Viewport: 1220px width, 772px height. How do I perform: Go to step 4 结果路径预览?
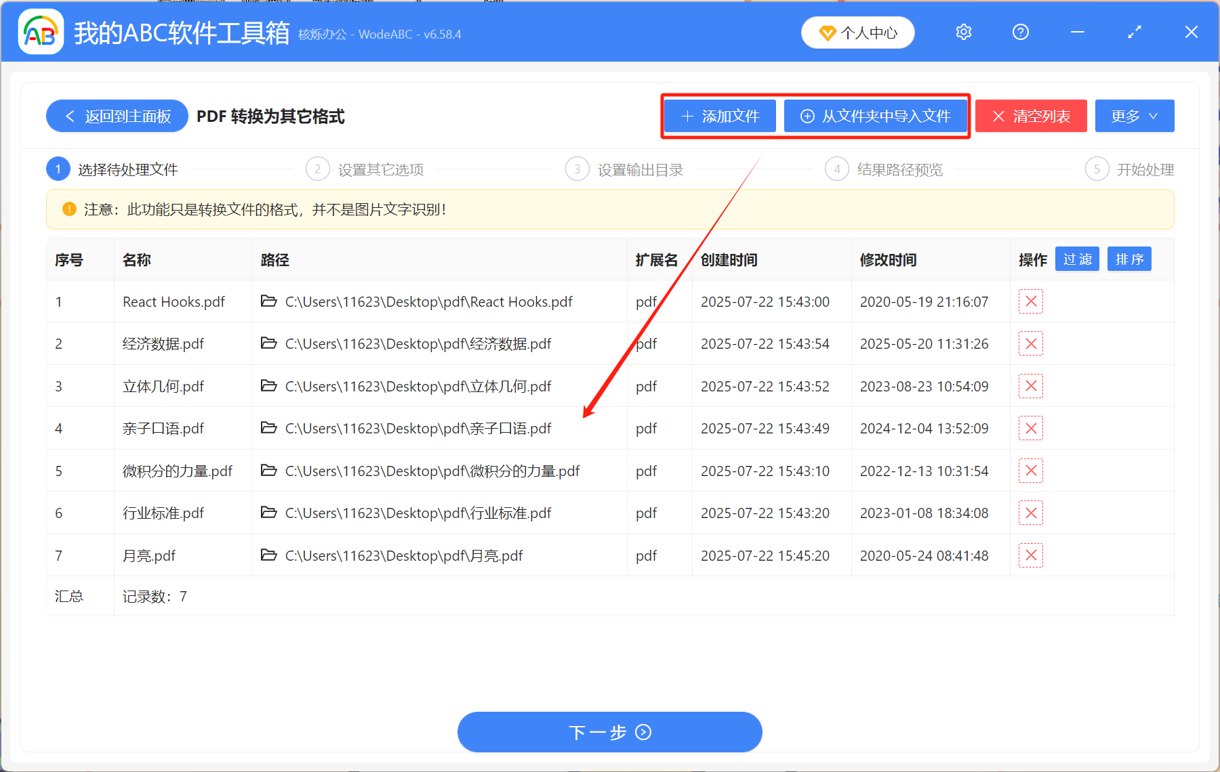pyautogui.click(x=884, y=169)
